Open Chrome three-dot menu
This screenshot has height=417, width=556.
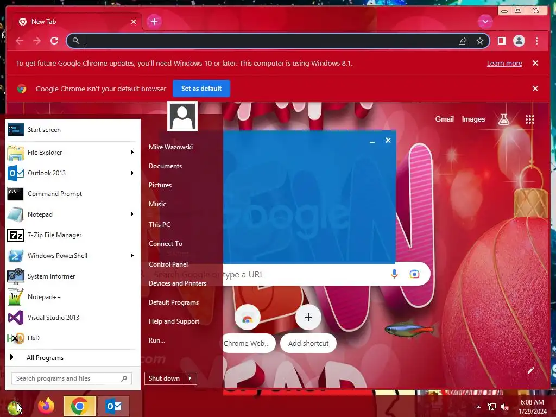click(536, 41)
